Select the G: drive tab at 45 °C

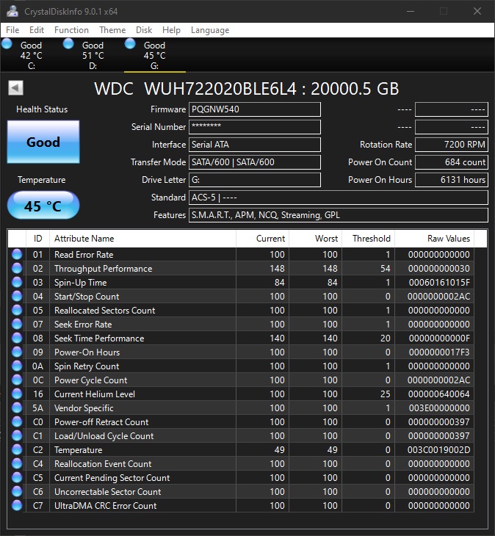pyautogui.click(x=154, y=55)
